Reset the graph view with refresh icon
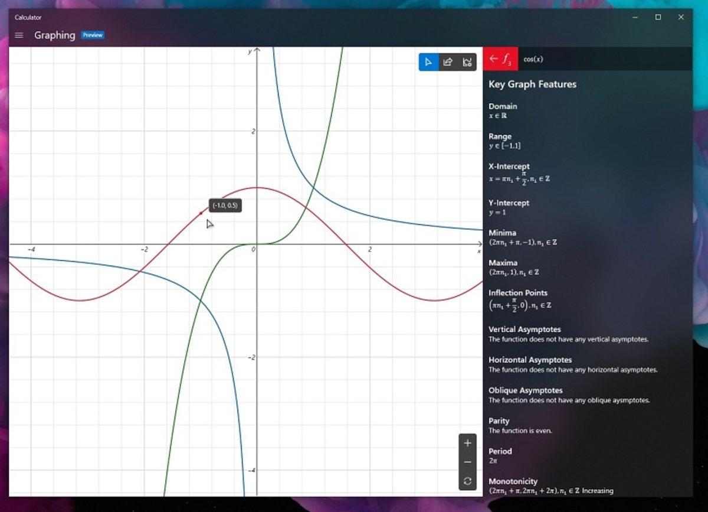Viewport: 708px width, 512px height. 467,481
